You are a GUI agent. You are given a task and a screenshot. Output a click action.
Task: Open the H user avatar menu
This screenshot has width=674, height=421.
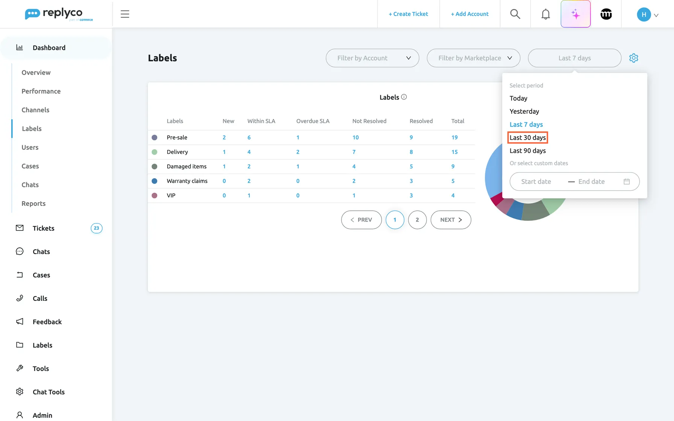tap(647, 15)
